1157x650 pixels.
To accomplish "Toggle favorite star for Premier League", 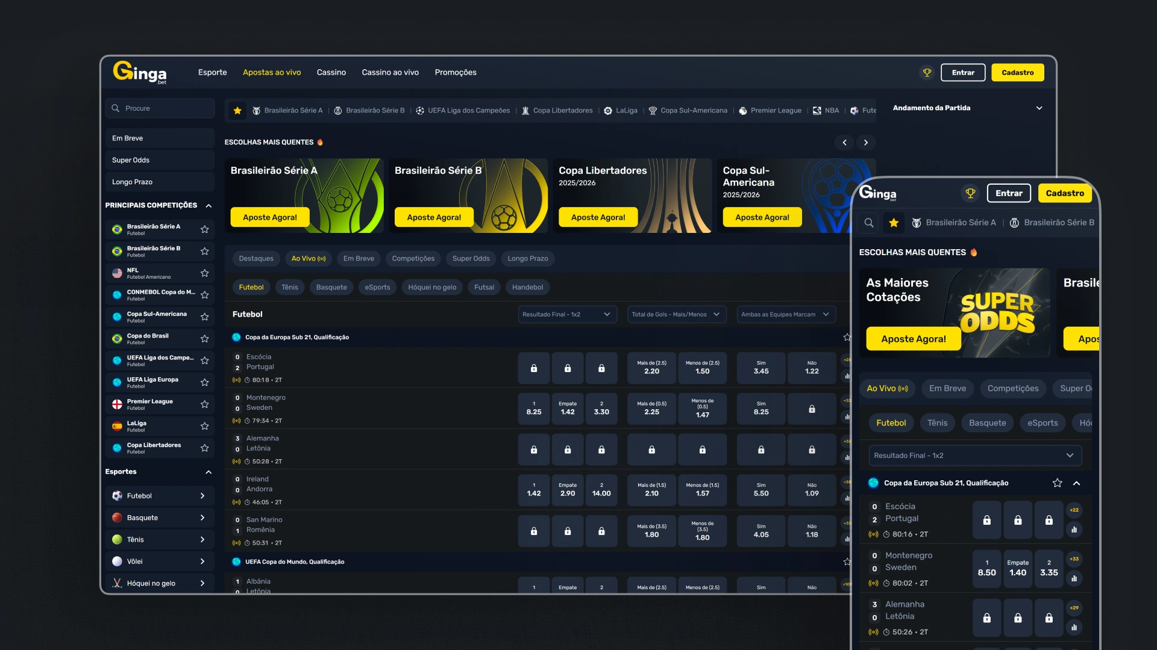I will tap(205, 404).
